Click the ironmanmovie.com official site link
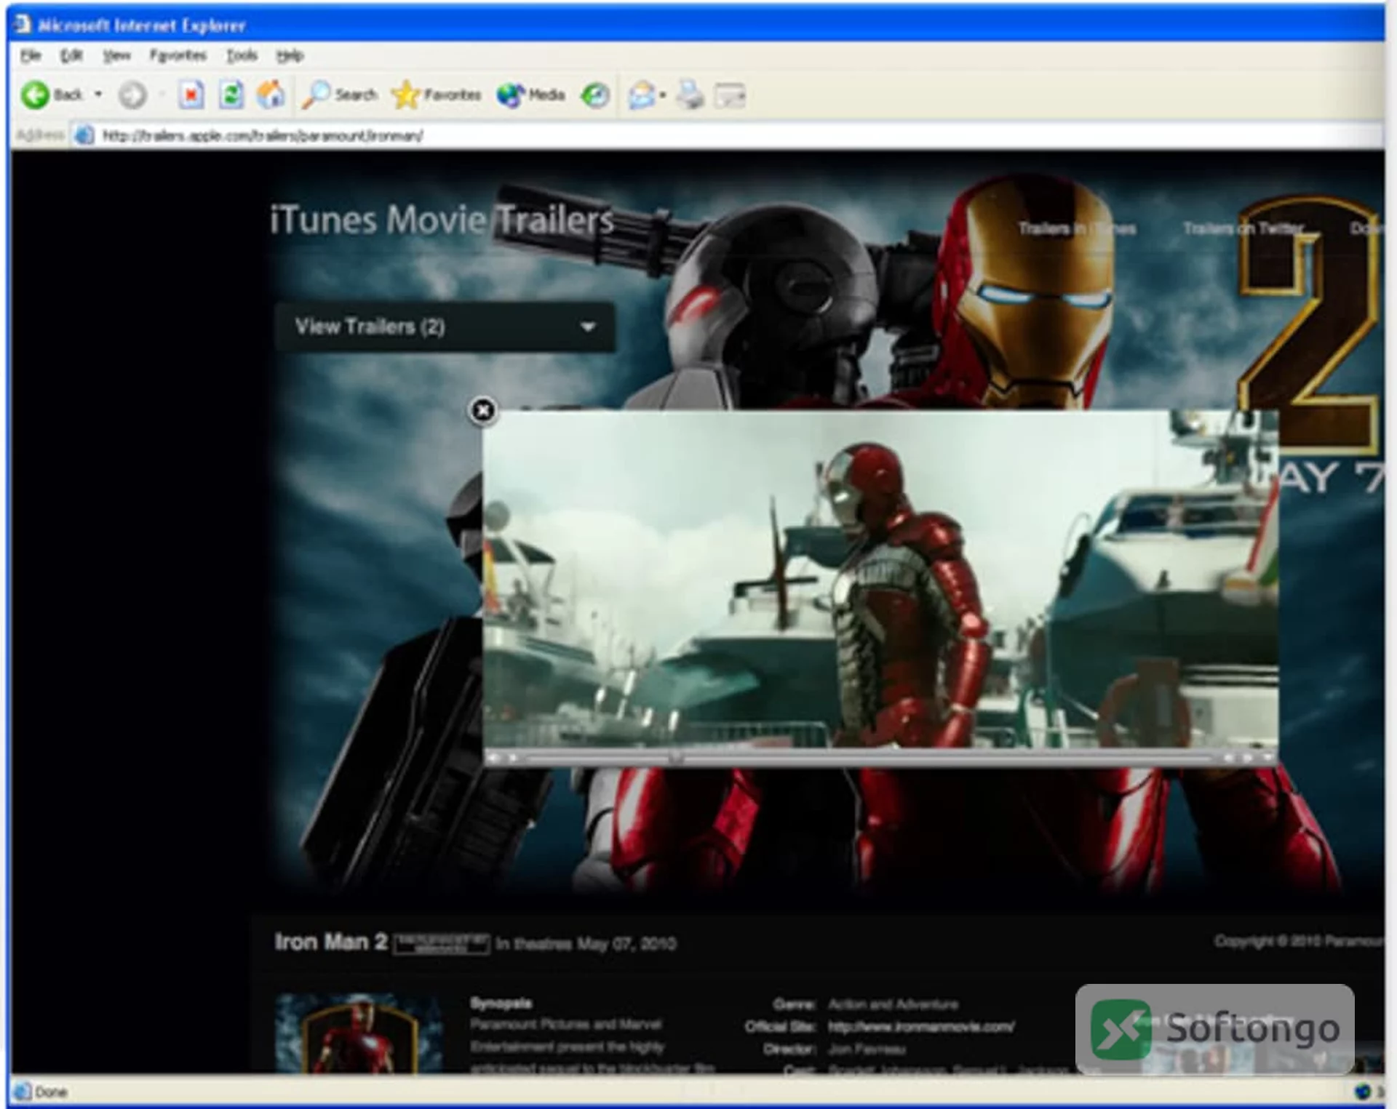 [x=921, y=1027]
